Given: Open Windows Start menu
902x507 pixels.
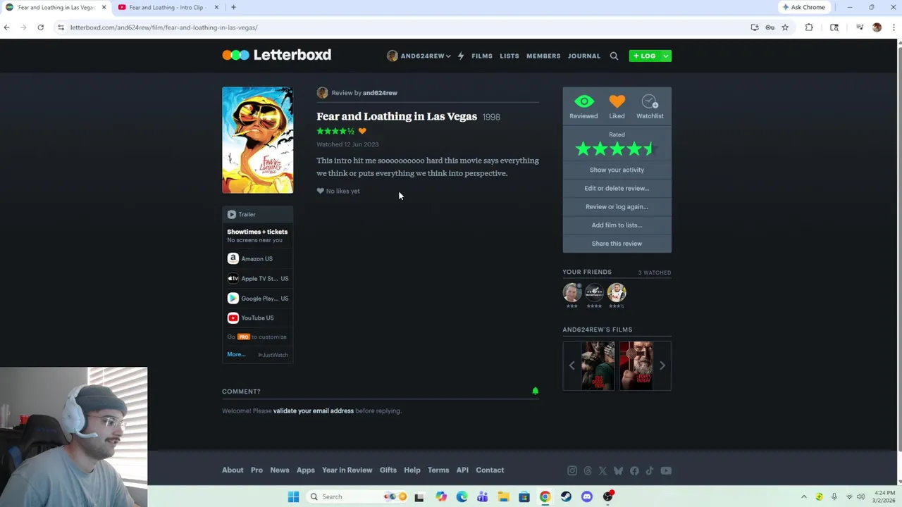Looking at the screenshot, I should point(293,496).
